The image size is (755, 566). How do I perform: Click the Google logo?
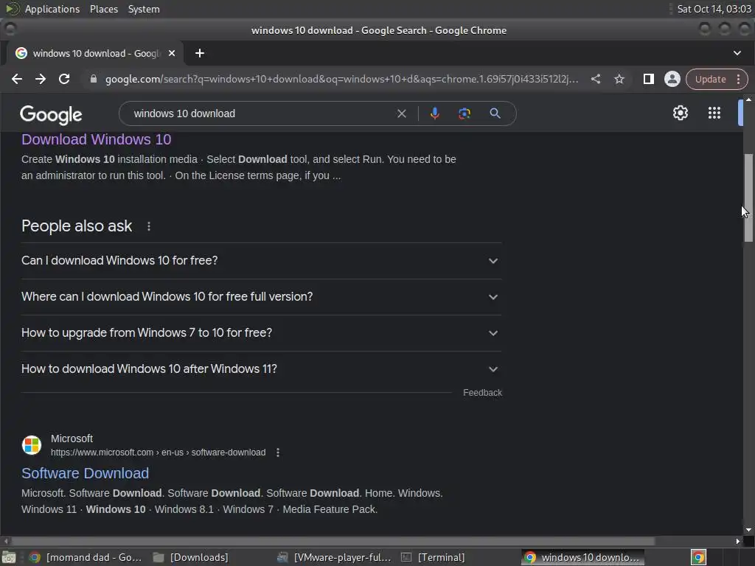point(51,114)
